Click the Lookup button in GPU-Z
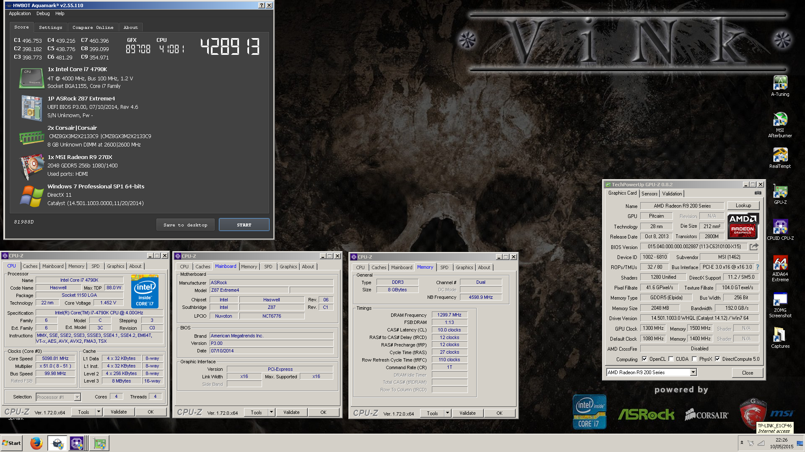The image size is (805, 452). [x=743, y=205]
